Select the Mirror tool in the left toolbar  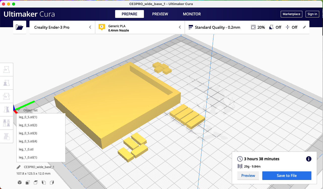(x=7, y=109)
